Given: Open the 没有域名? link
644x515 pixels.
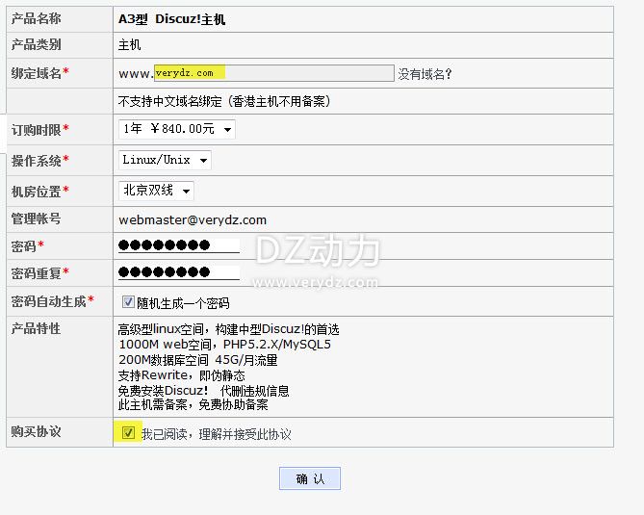Looking at the screenshot, I should (425, 74).
